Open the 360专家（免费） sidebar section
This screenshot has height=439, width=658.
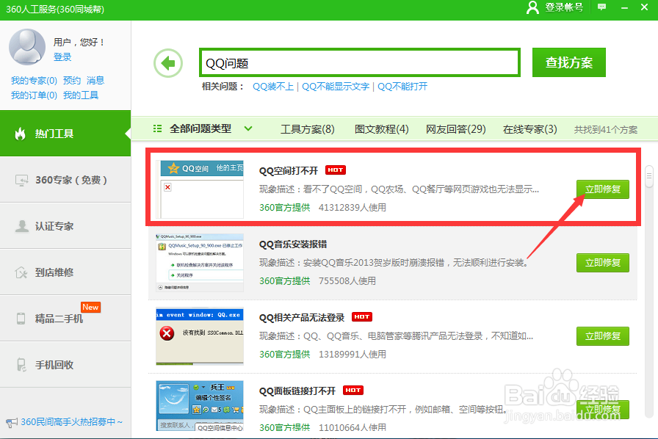click(65, 180)
